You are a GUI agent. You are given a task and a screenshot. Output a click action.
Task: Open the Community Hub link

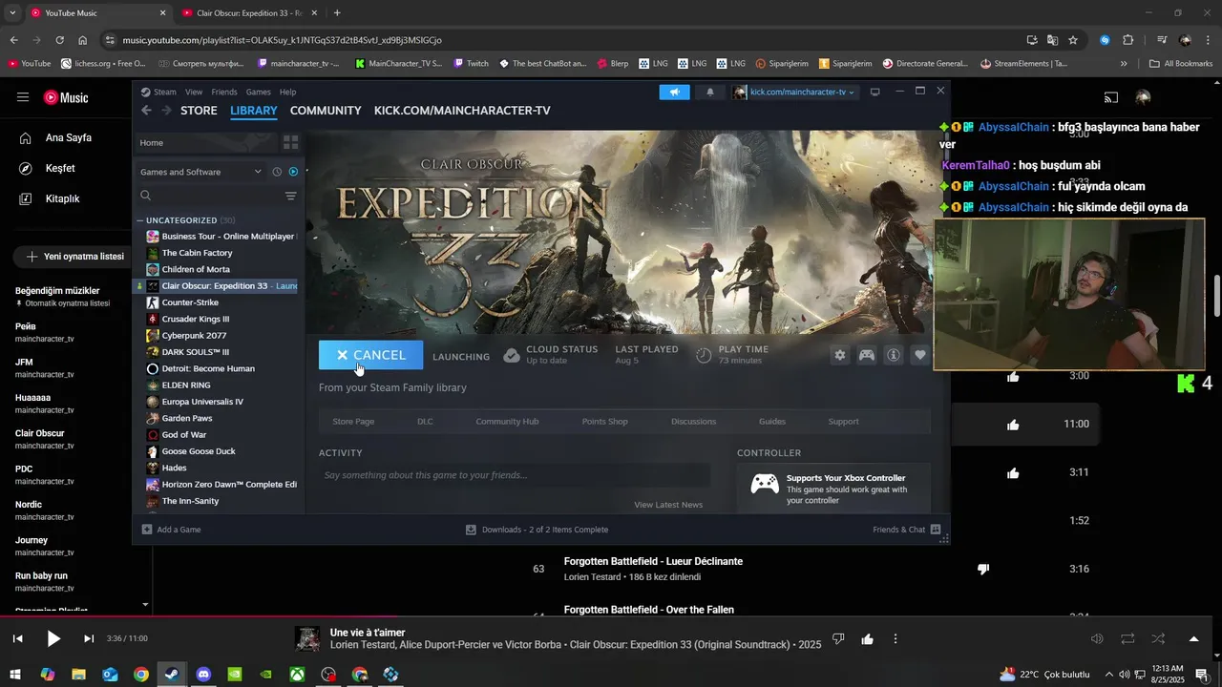pos(507,422)
